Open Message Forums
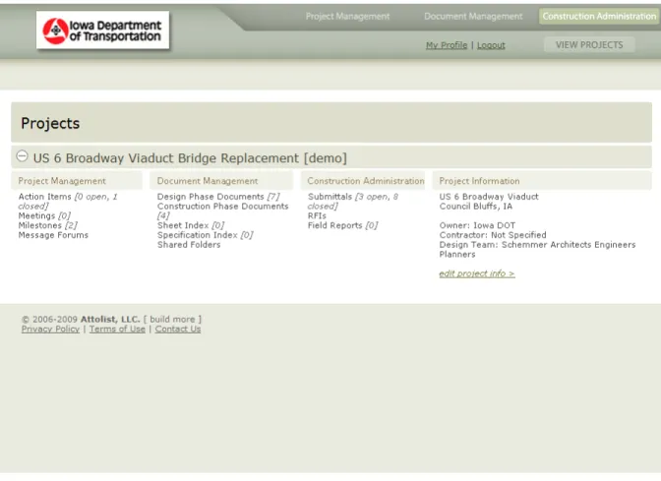 point(53,235)
